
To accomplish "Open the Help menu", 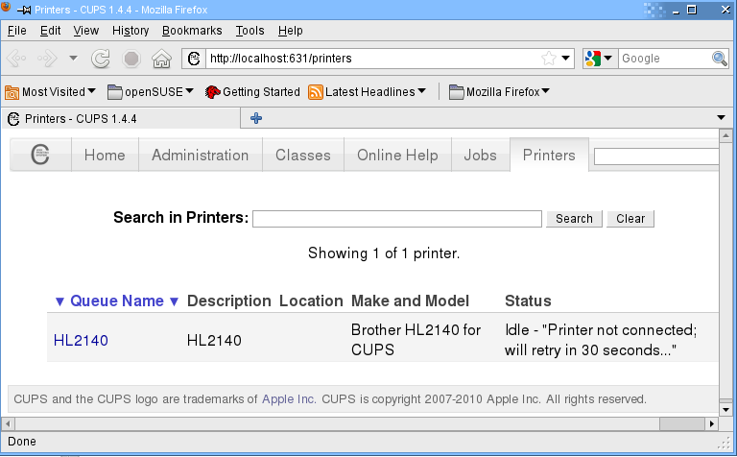I will coord(291,31).
